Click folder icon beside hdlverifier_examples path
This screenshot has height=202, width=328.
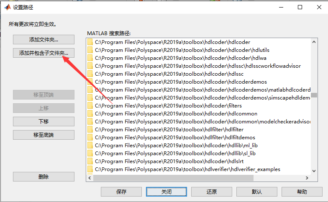[90, 169]
